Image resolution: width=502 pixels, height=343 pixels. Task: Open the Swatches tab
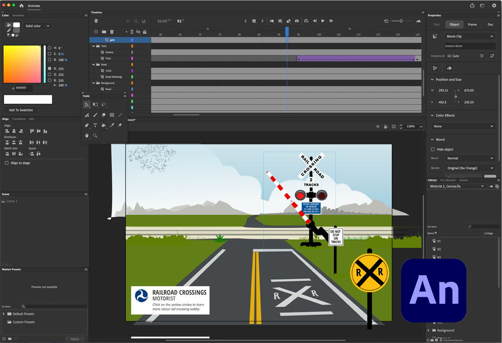(18, 16)
